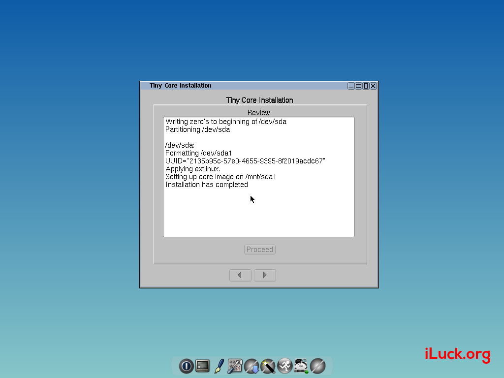The height and width of the screenshot is (378, 504).
Task: Close the Tiny Core Installation window
Action: 373,86
